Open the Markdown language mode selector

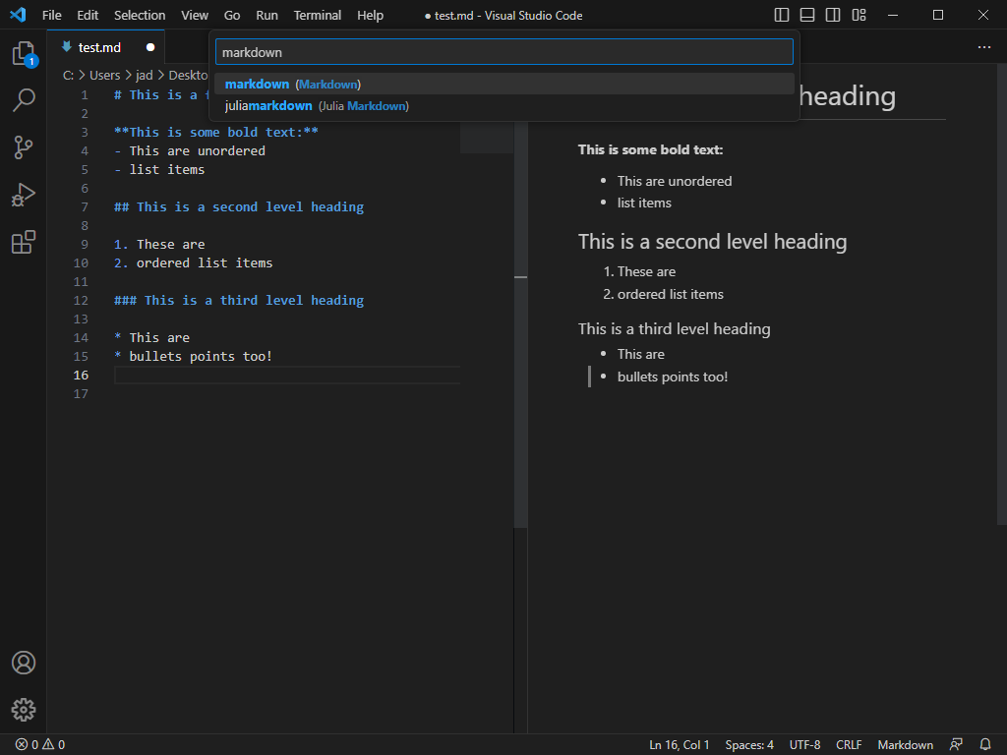coord(905,744)
